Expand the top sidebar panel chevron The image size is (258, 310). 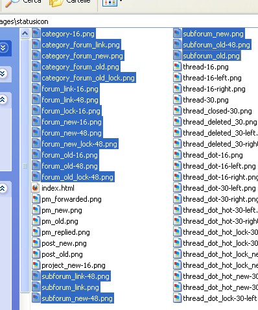(3, 47)
